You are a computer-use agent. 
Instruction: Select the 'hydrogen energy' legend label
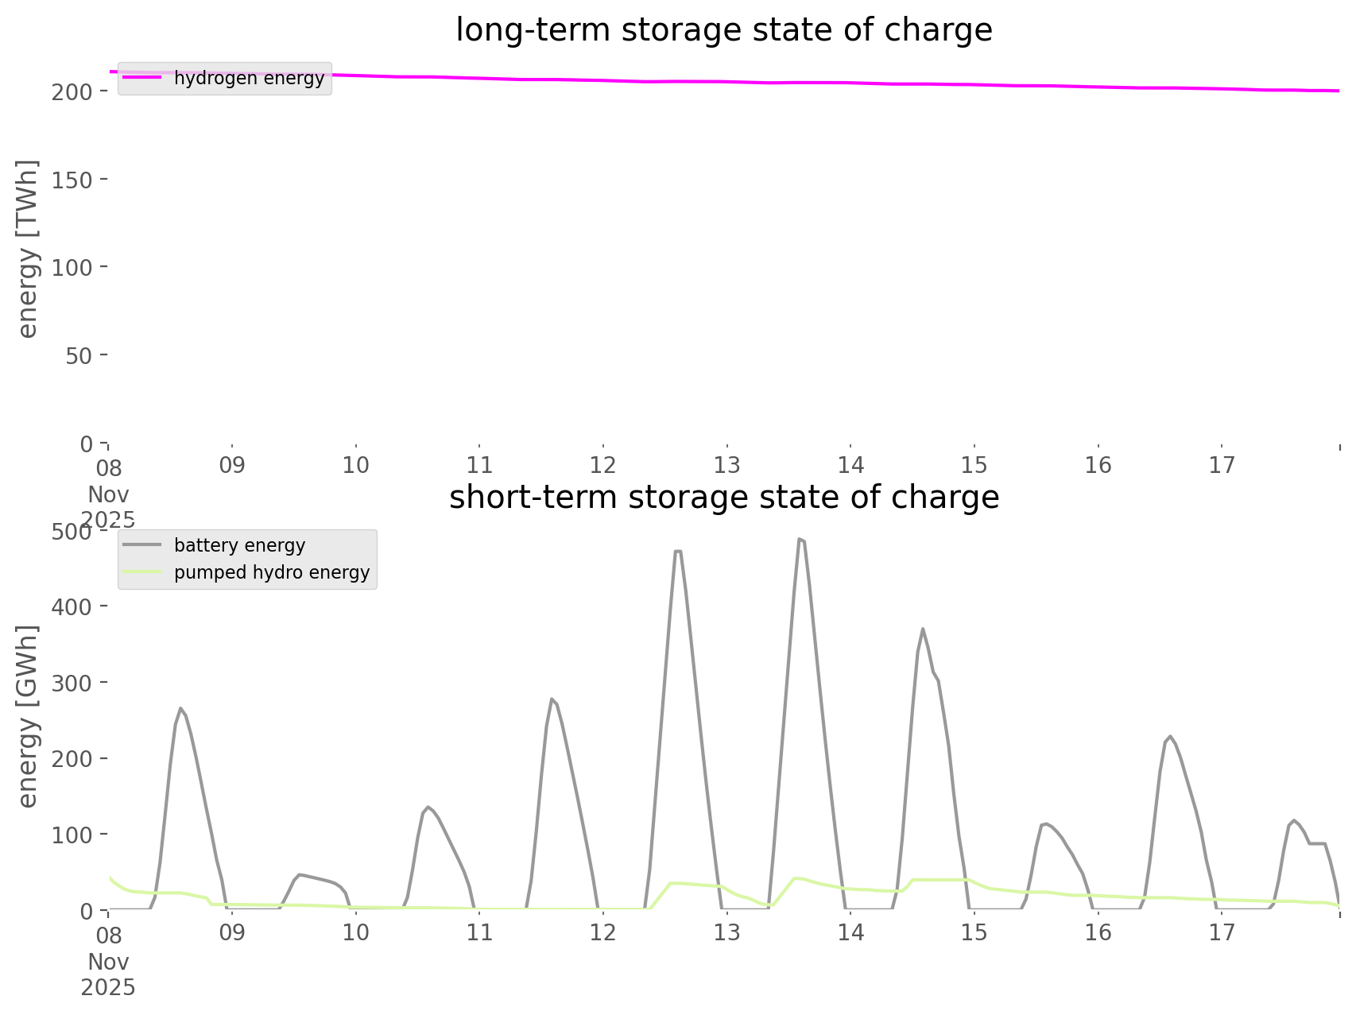pyautogui.click(x=249, y=78)
